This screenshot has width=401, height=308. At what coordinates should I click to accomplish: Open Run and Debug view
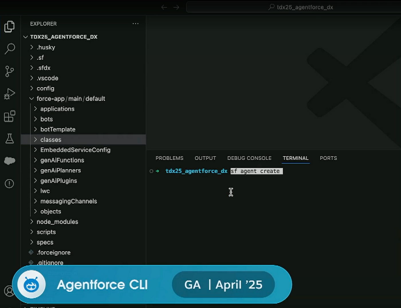tap(9, 94)
